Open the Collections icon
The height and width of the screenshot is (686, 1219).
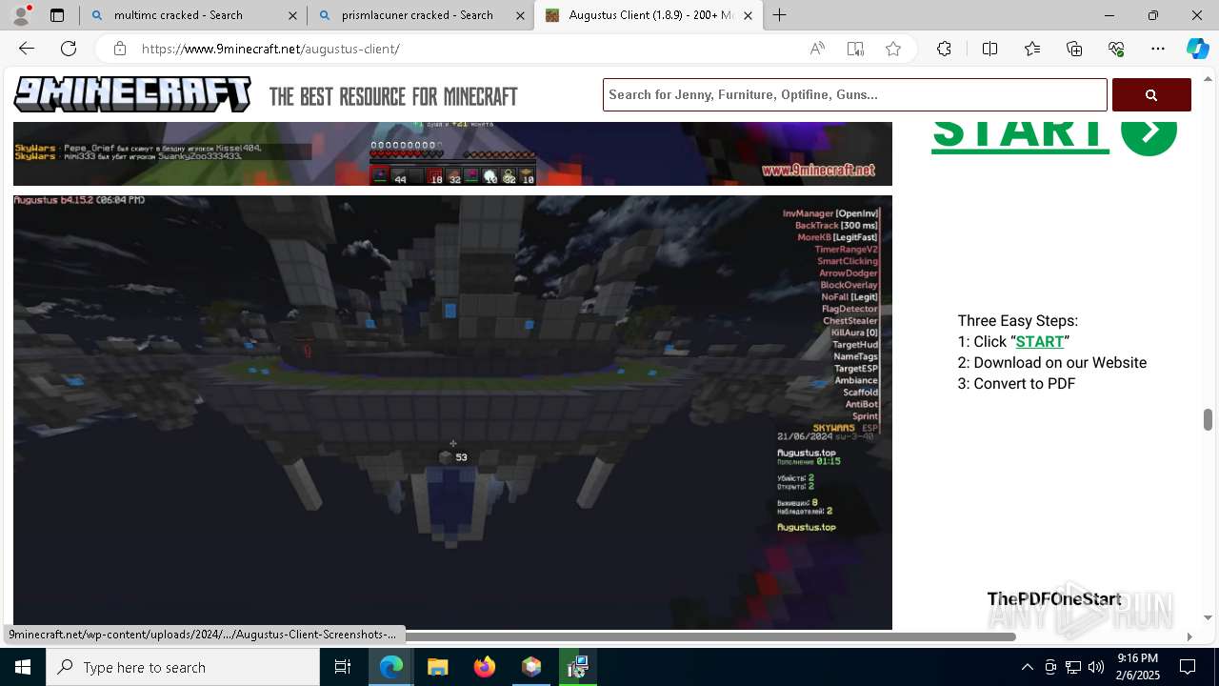pos(1074,49)
